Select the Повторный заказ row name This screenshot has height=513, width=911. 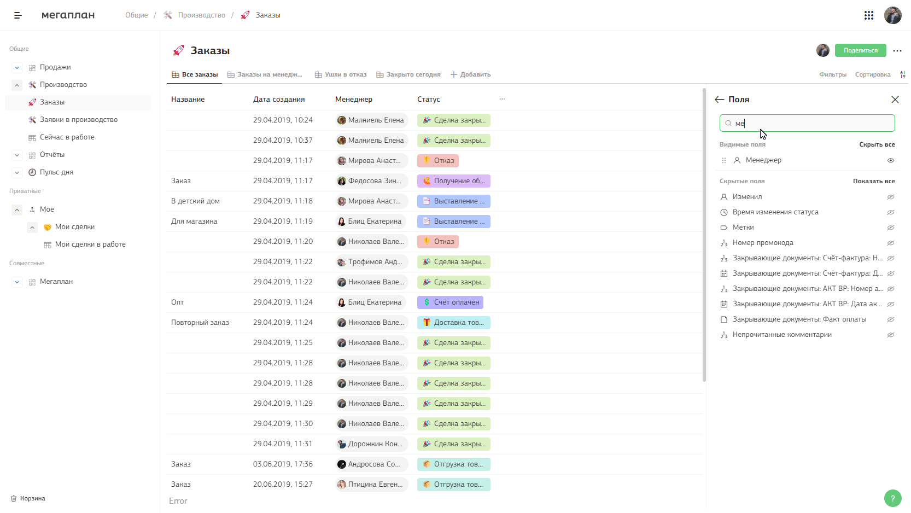200,323
